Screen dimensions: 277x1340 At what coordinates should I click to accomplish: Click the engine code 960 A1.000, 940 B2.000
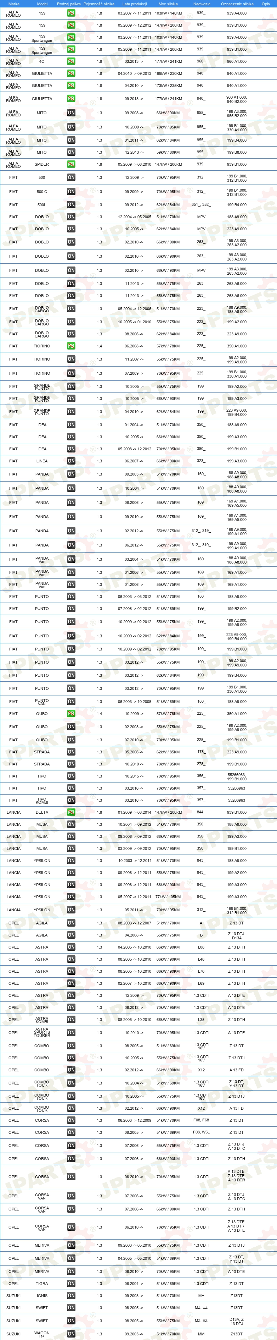237,99
